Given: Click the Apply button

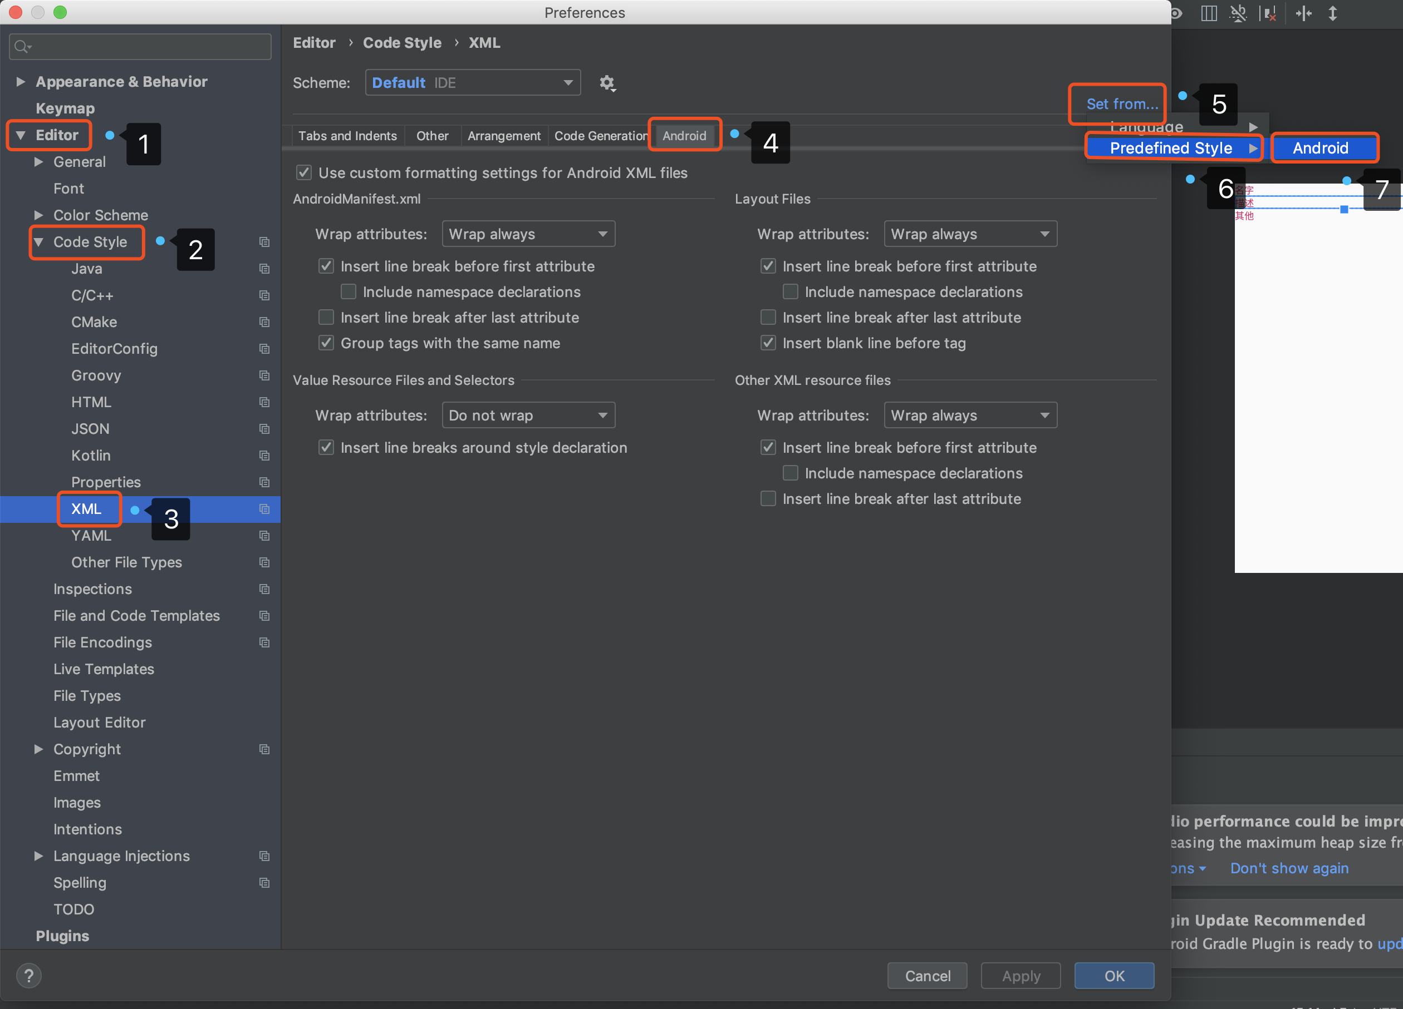Looking at the screenshot, I should click(x=1020, y=975).
